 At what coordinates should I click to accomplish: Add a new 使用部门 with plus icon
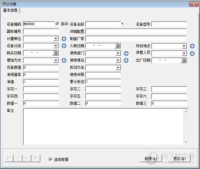126,53
